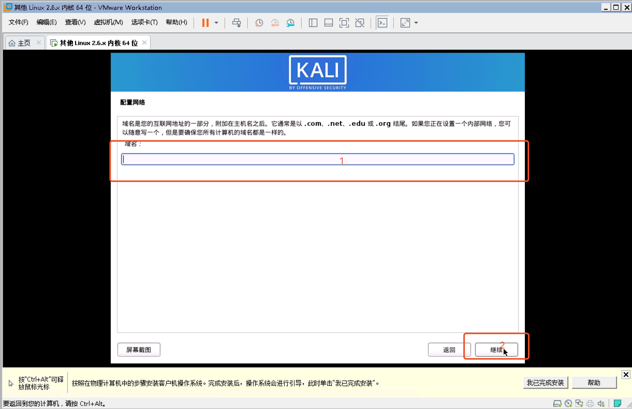Toggle the console view button
This screenshot has height=409, width=632.
[x=383, y=23]
